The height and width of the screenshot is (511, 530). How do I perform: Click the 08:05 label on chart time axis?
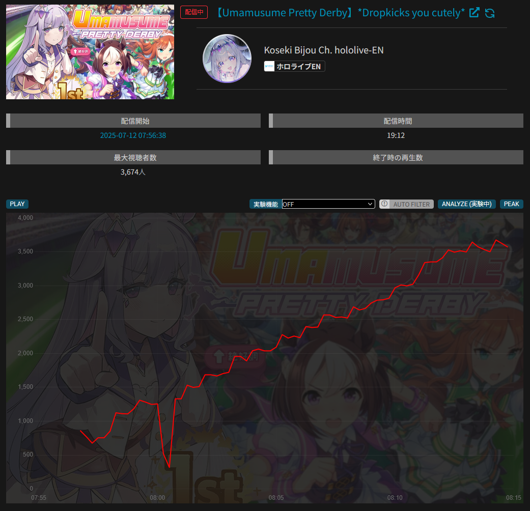point(276,497)
